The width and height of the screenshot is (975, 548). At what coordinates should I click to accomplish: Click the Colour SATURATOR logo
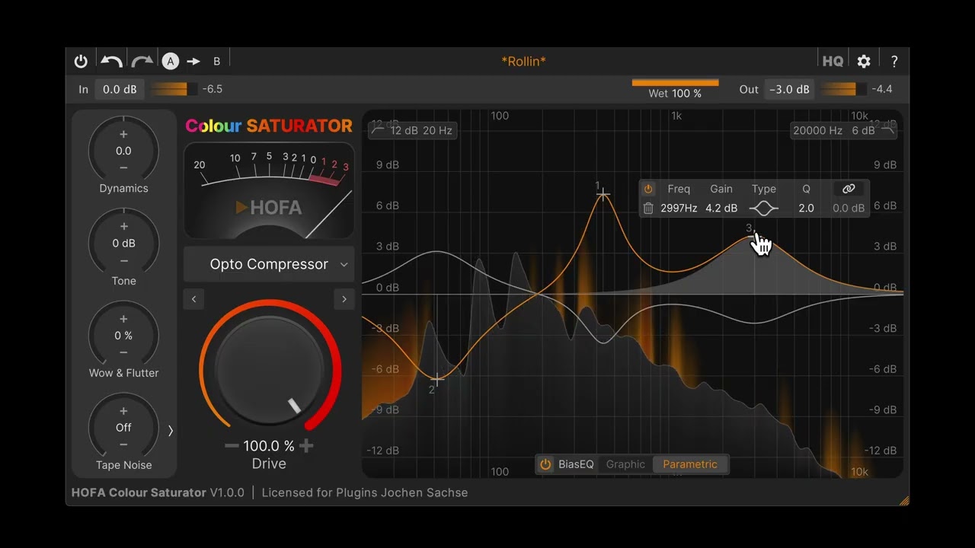point(269,126)
